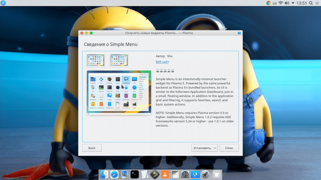Image resolution: width=321 pixels, height=180 pixels.
Task: Launch the dark diamond arrow app in dock
Action: click(x=155, y=174)
